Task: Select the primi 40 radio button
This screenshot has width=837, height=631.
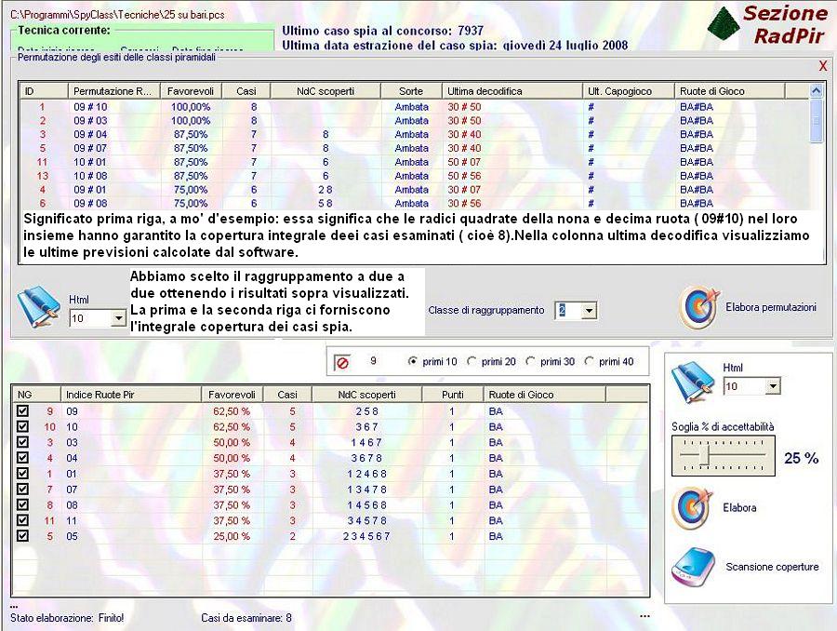Action: pyautogui.click(x=589, y=362)
